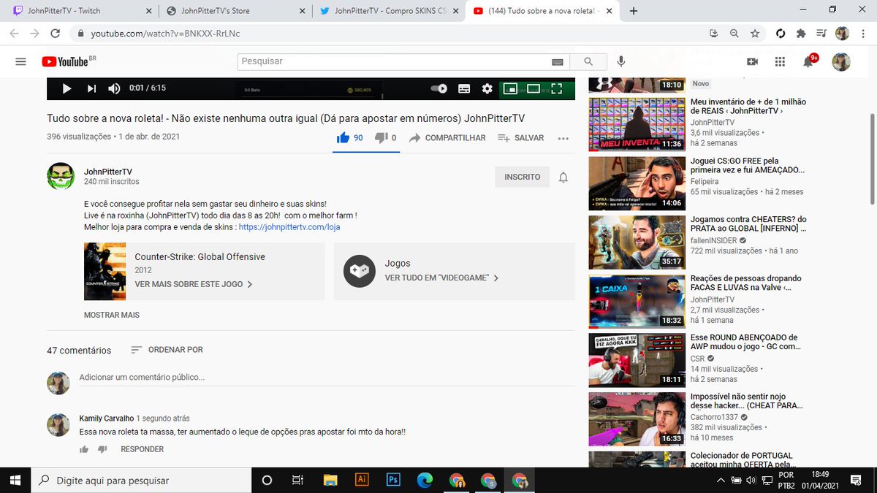Bookmark this page with star icon
877x493 pixels.
[755, 34]
